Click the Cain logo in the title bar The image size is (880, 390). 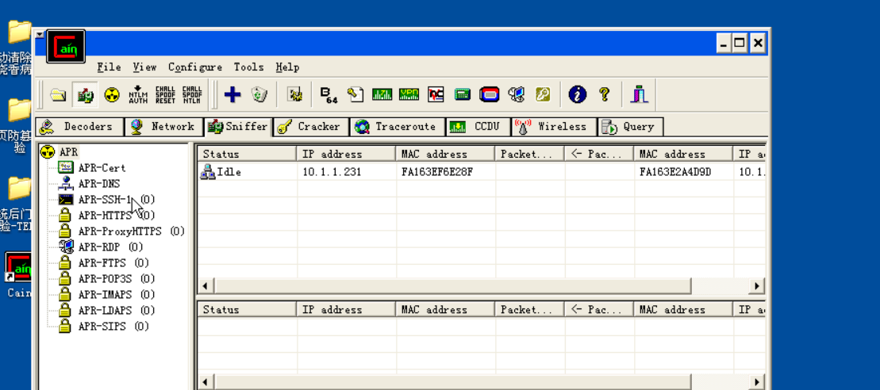66,47
